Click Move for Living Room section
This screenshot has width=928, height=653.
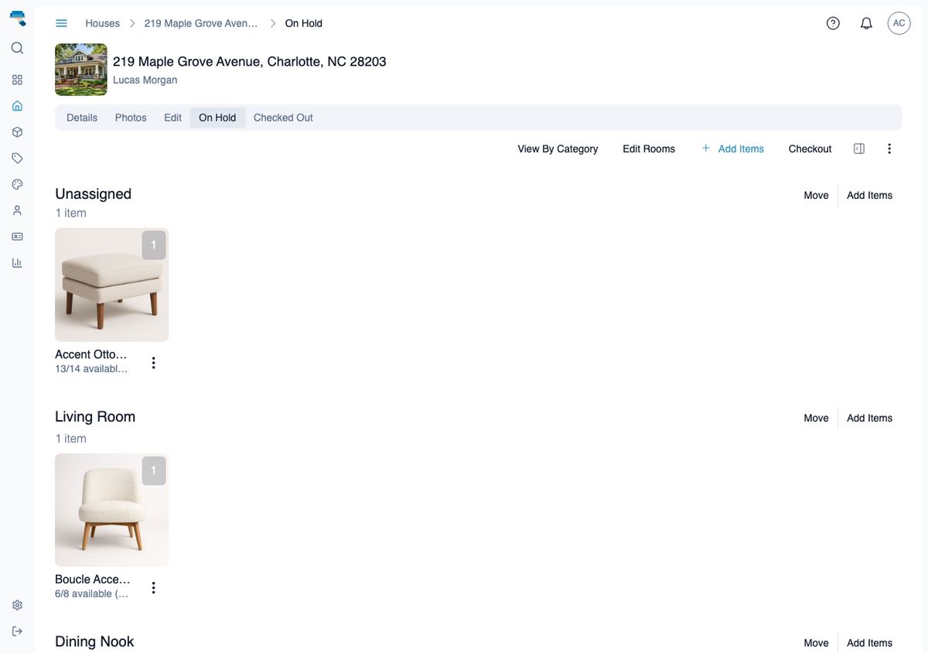click(x=816, y=418)
